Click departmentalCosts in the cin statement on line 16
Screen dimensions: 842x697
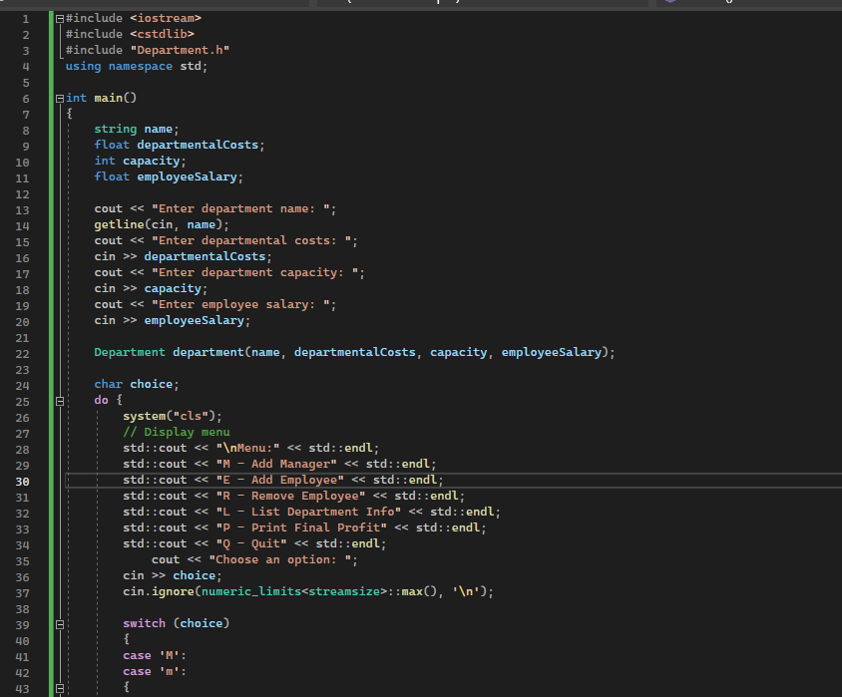coord(205,256)
